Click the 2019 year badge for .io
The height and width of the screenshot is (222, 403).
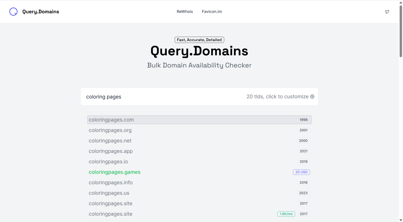[x=303, y=162]
